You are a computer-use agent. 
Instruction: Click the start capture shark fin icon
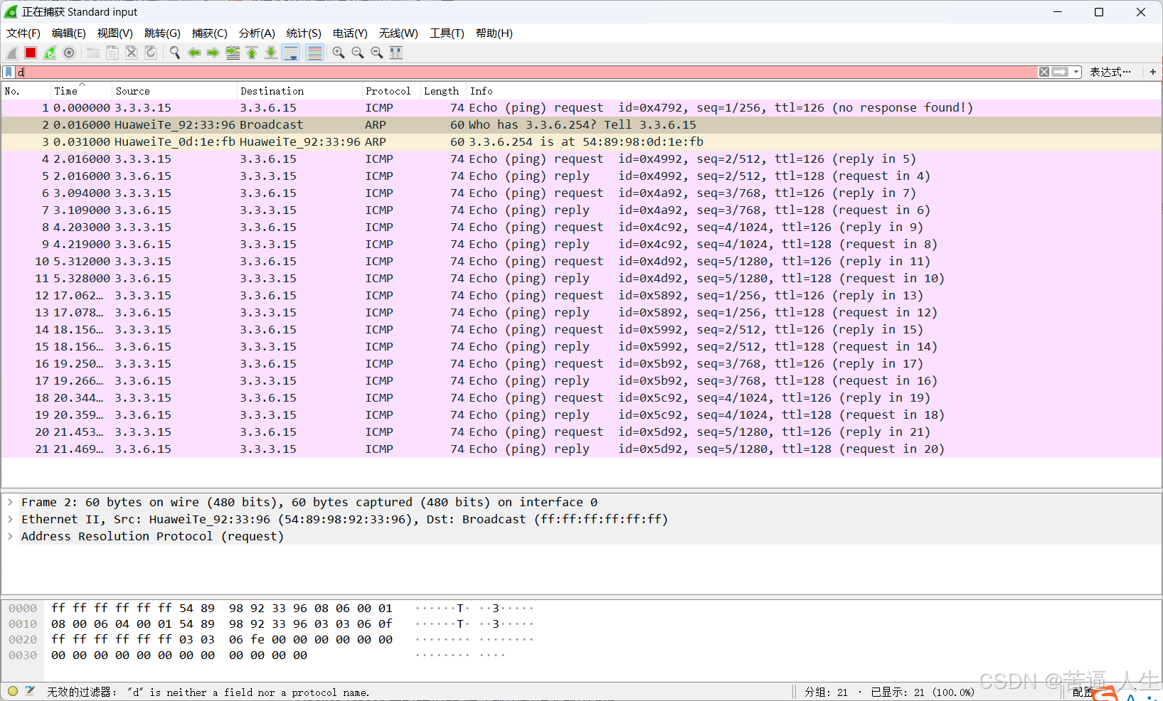(12, 53)
